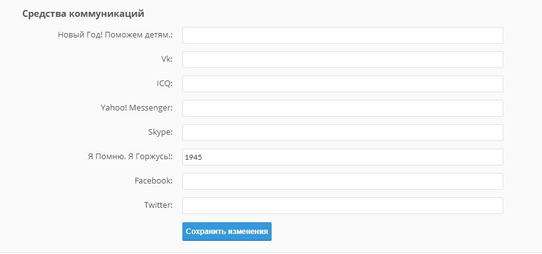Click into the Twitter text field
The width and height of the screenshot is (542, 254).
(x=342, y=206)
